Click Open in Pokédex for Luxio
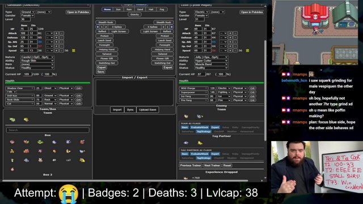The width and height of the screenshot is (363, 204). coord(252,12)
